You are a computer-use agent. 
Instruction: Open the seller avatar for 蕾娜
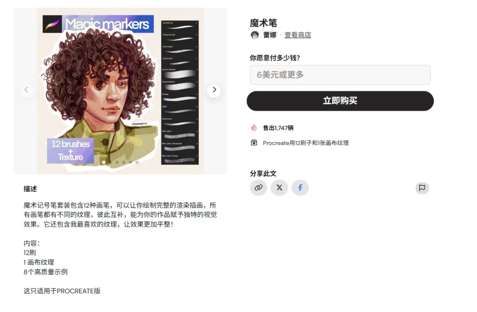pos(255,35)
